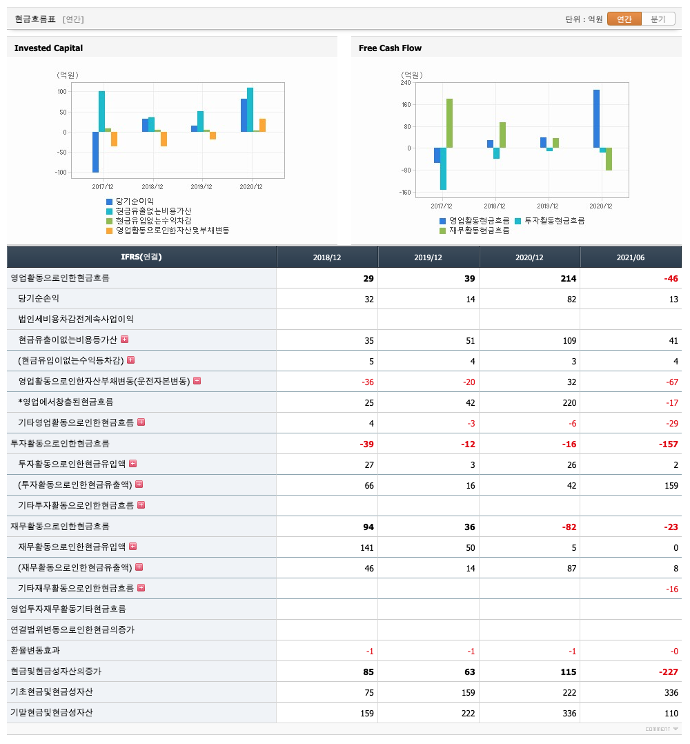Click the 2018/12 column header
Screen dimensions: 690x744
coord(327,257)
